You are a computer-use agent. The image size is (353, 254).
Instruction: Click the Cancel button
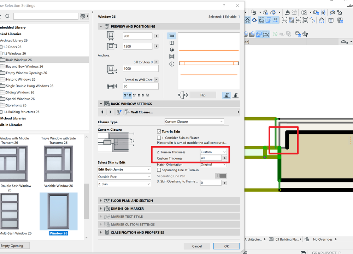pos(197,246)
